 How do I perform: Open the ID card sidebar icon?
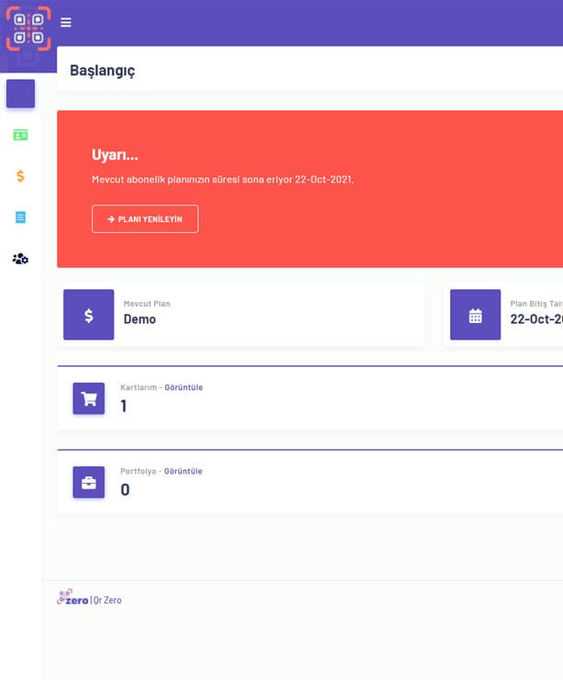pyautogui.click(x=20, y=135)
